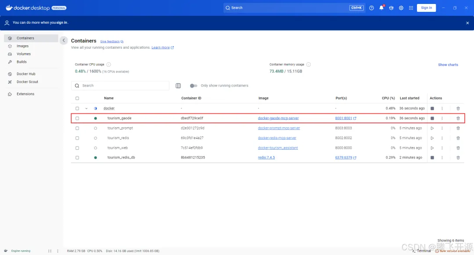The width and height of the screenshot is (474, 255).
Task: Open port 8001:8001 link
Action: (x=345, y=118)
